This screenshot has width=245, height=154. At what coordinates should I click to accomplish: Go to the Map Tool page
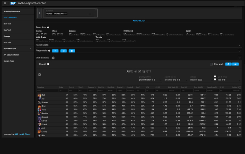[7, 30]
